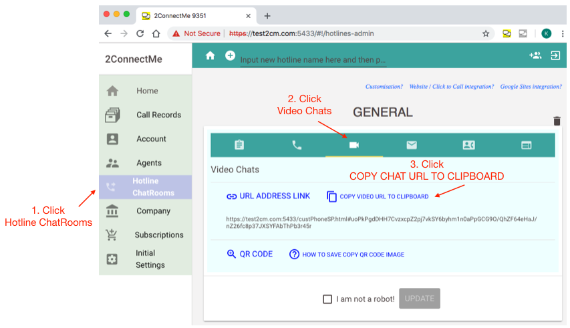Click the Company bank building icon

pos(112,210)
